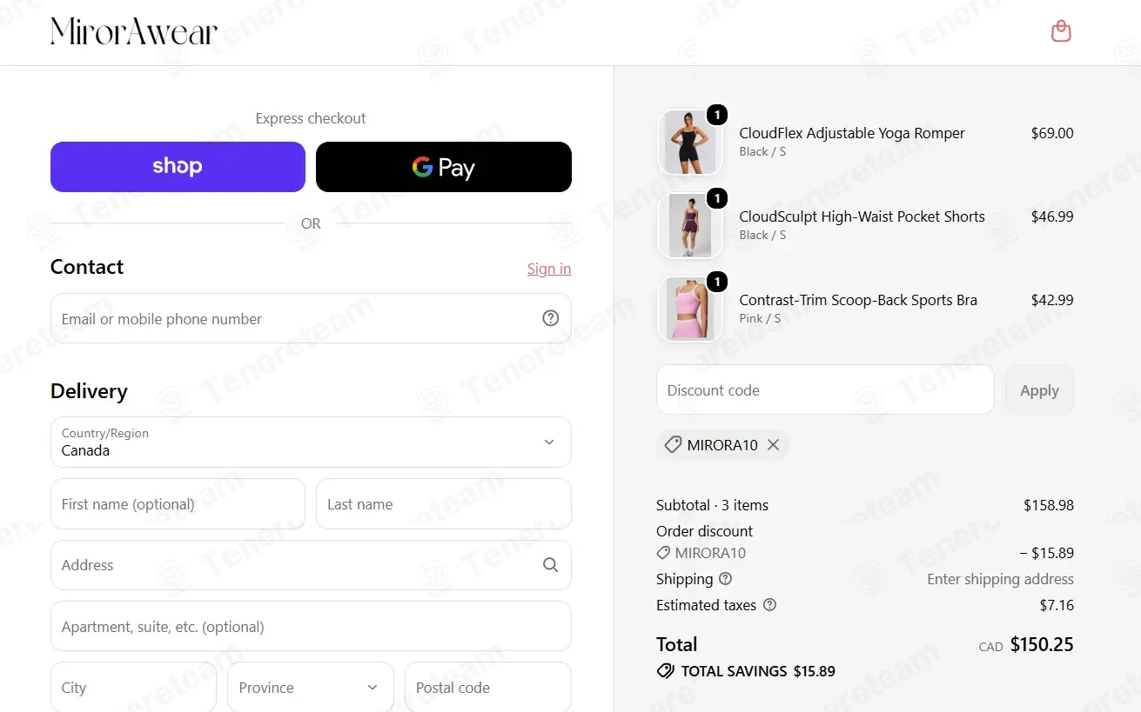Image resolution: width=1141 pixels, height=712 pixels.
Task: Click the Email or mobile phone field
Action: 311,318
